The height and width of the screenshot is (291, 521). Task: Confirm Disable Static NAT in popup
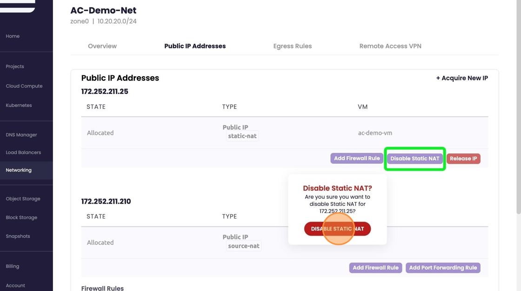[337, 229]
